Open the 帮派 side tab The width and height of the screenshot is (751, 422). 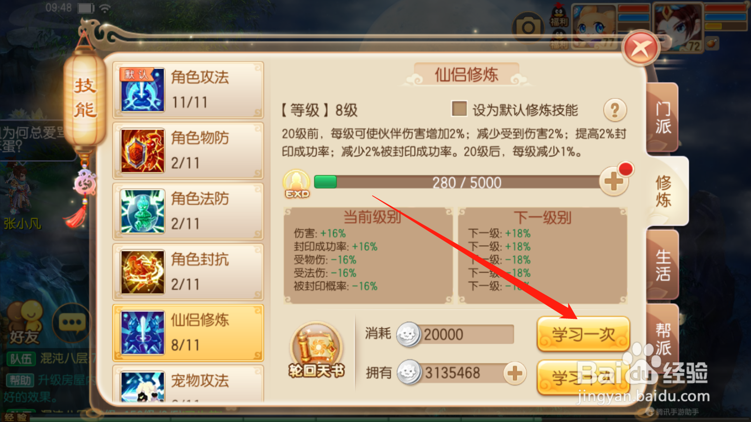click(663, 339)
